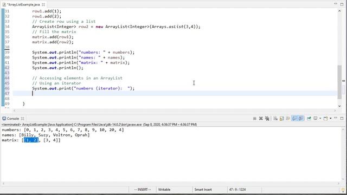The height and width of the screenshot is (195, 347).
Task: Select the ArrayListExample.java editor tab
Action: click(x=23, y=4)
